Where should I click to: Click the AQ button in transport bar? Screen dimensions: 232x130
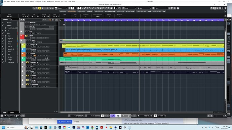click(23, 116)
